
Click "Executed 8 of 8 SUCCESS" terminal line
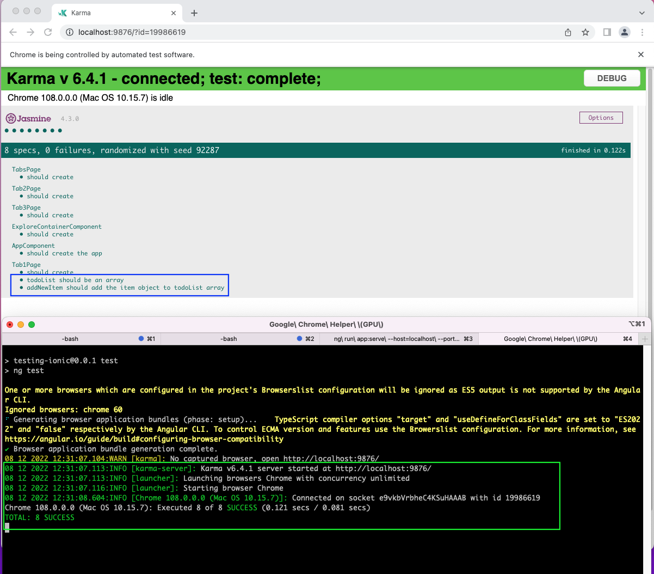(x=187, y=508)
